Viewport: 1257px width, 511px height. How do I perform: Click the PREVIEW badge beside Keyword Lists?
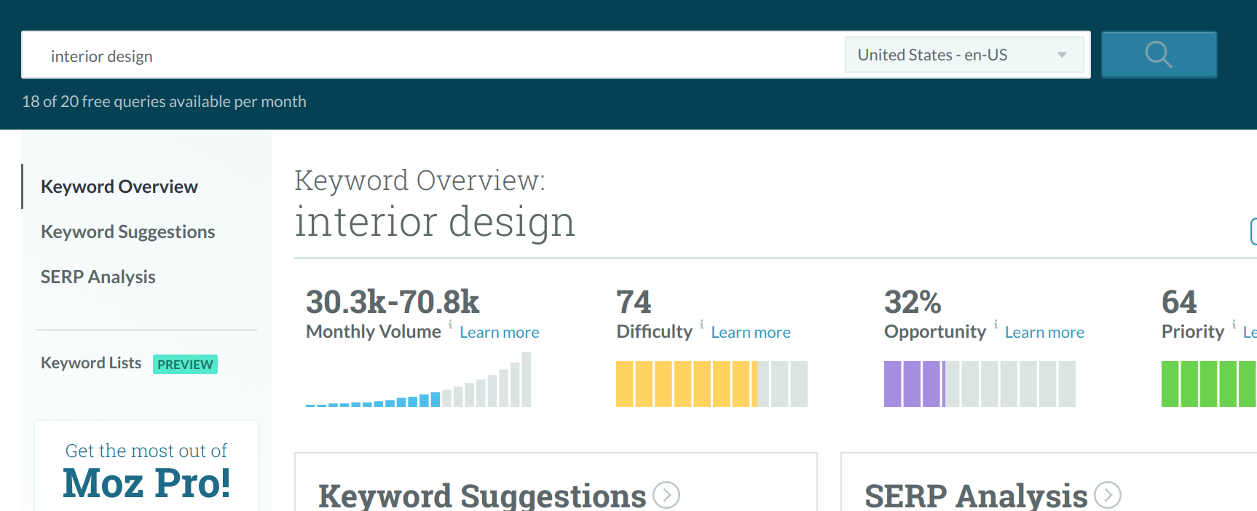click(x=185, y=364)
